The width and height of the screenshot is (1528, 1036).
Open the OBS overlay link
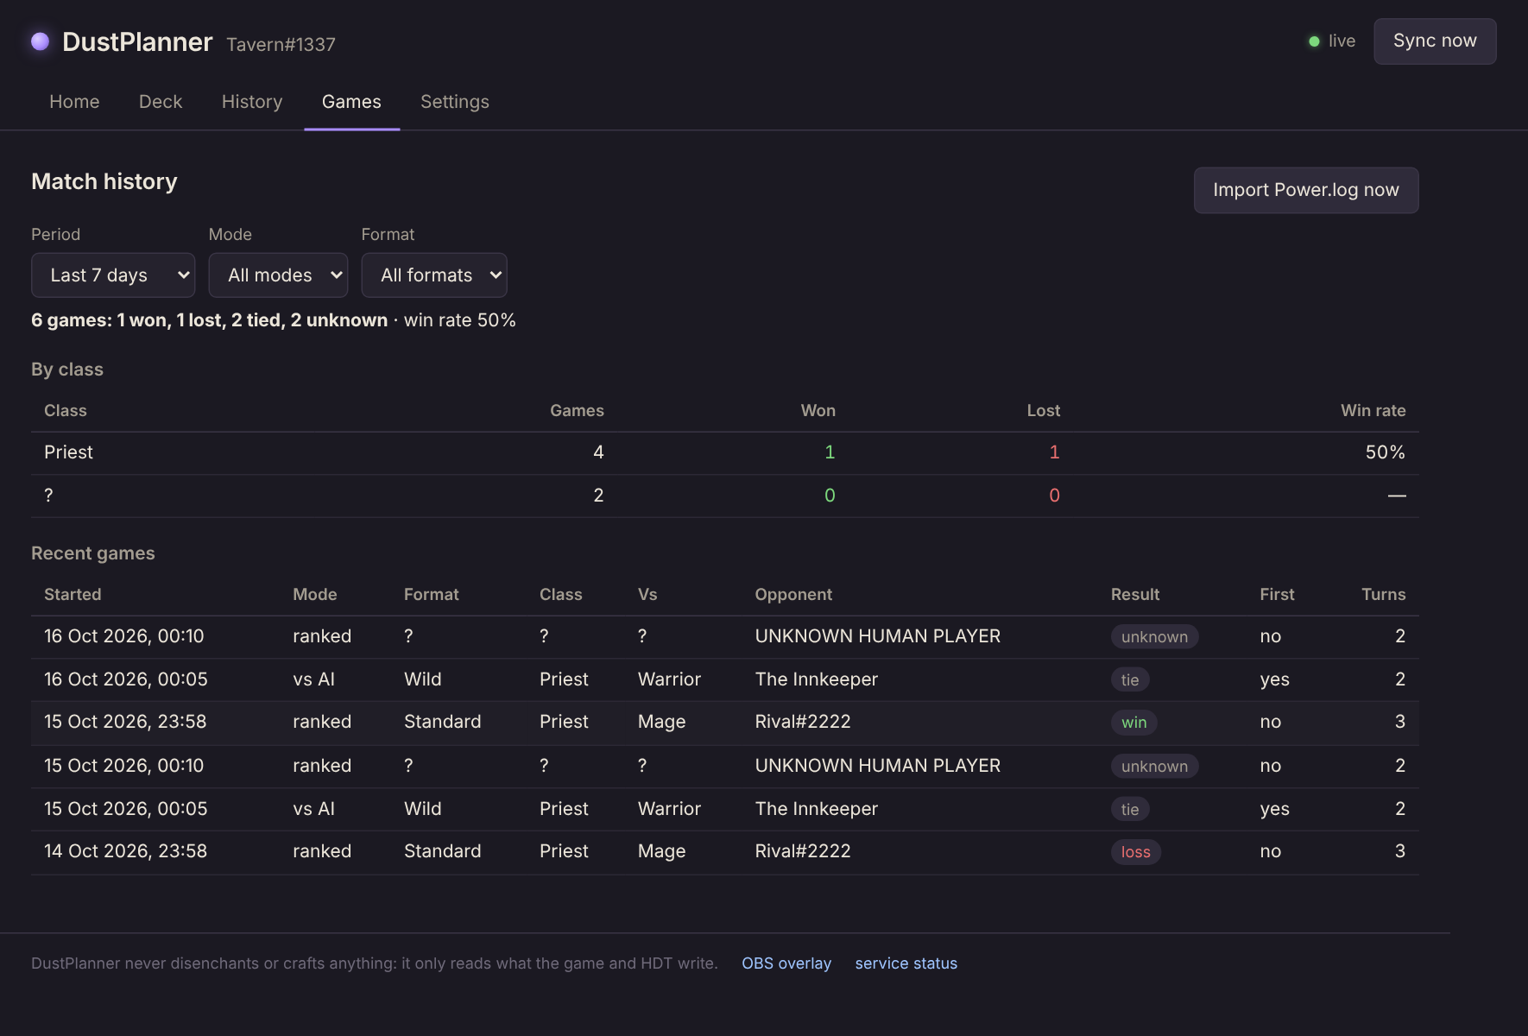[x=786, y=963]
